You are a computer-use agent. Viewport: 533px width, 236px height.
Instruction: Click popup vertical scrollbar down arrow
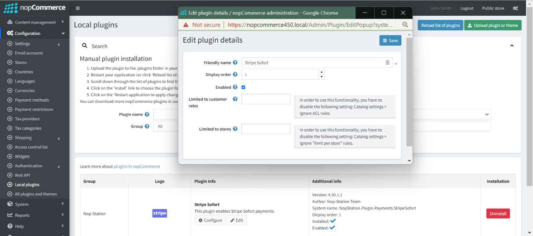pos(409,161)
